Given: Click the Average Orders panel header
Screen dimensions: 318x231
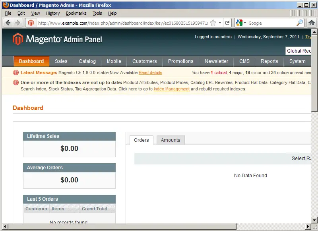Looking at the screenshot, I should (x=69, y=168).
